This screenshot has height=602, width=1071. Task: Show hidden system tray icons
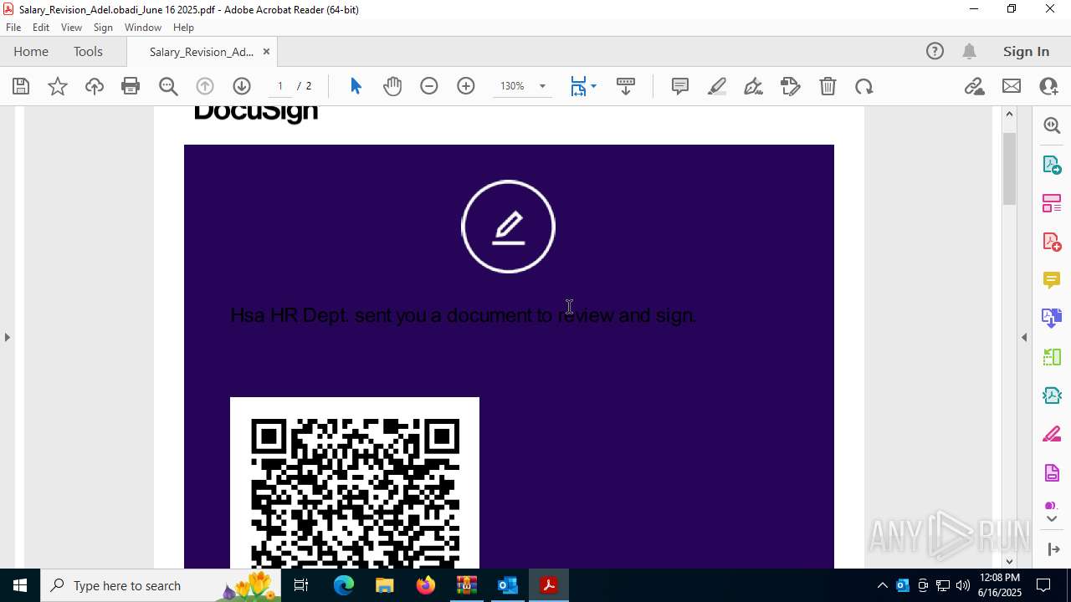pos(882,585)
